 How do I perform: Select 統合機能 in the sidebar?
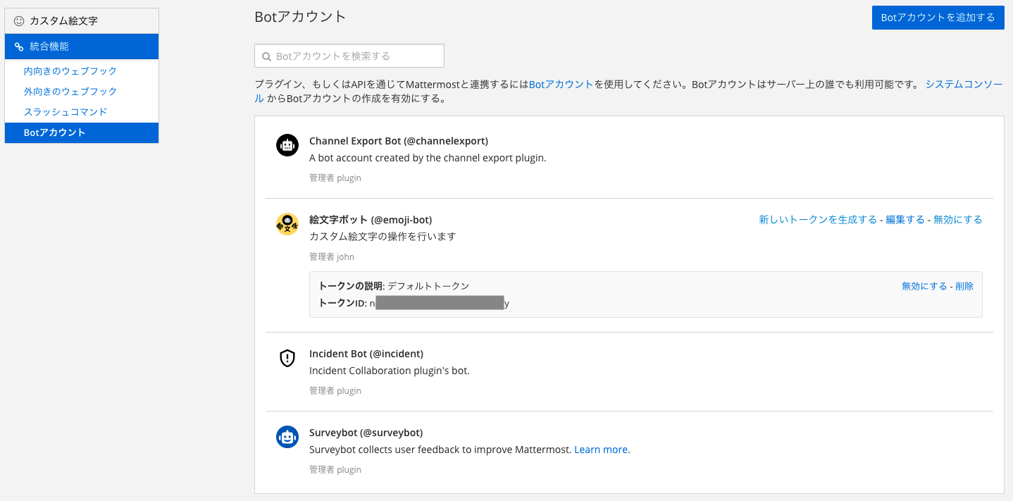click(82, 47)
